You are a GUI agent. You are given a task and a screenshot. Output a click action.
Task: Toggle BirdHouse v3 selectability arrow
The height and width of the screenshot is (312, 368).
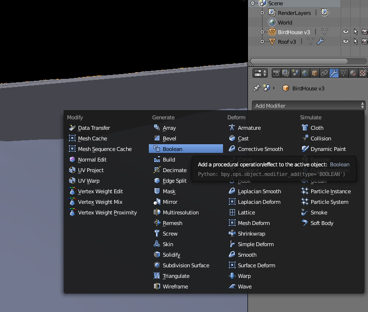pos(356,32)
